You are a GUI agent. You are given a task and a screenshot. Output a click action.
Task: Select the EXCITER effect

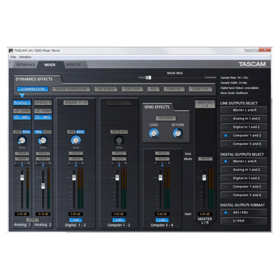point(133,89)
